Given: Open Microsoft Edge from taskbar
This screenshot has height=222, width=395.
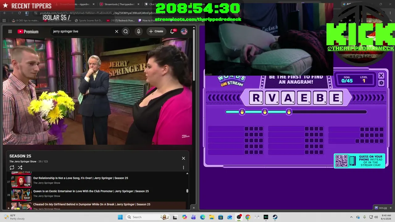Looking at the screenshot, I should (x=202, y=217).
